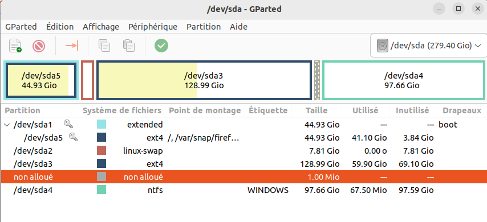Screen dimensions: 487x222
Task: Maximize the GParted window
Action: pos(458,9)
